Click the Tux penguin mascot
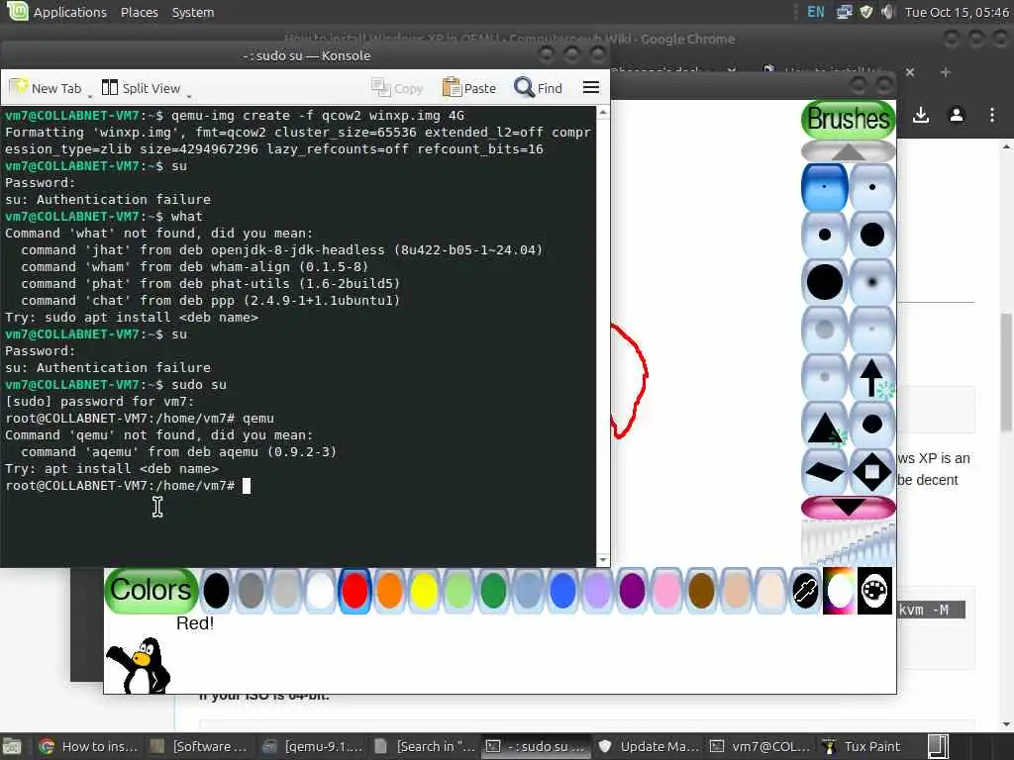 click(139, 665)
